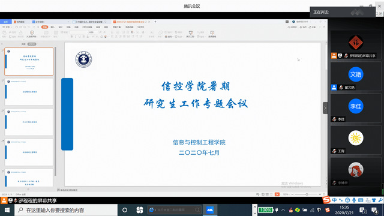Open the Tencent Meeting taskbar icon
The width and height of the screenshot is (384, 216).
click(x=210, y=210)
